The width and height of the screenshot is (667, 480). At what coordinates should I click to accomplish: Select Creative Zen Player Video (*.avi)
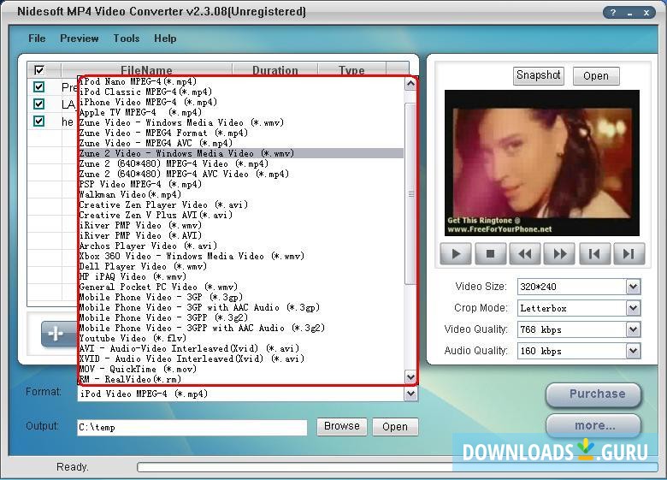coord(241,204)
